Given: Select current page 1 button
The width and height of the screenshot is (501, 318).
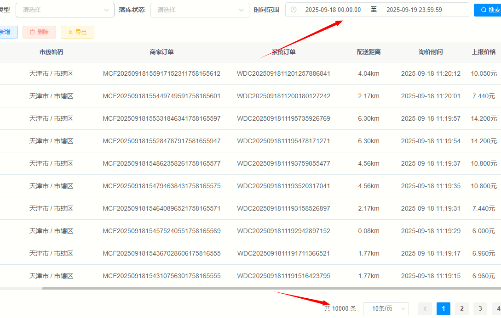Looking at the screenshot, I should point(443,308).
